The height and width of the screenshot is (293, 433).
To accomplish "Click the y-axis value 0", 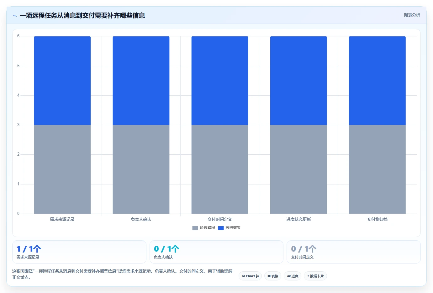I will 18,214.
